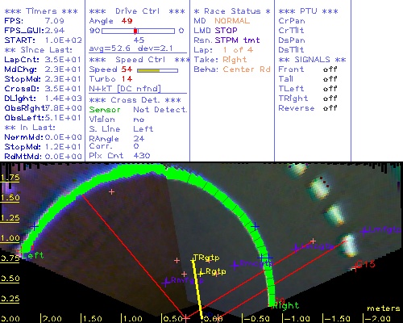Toggle the Tail signal off value
Image resolution: width=403 pixels, height=323 pixels.
click(x=330, y=79)
